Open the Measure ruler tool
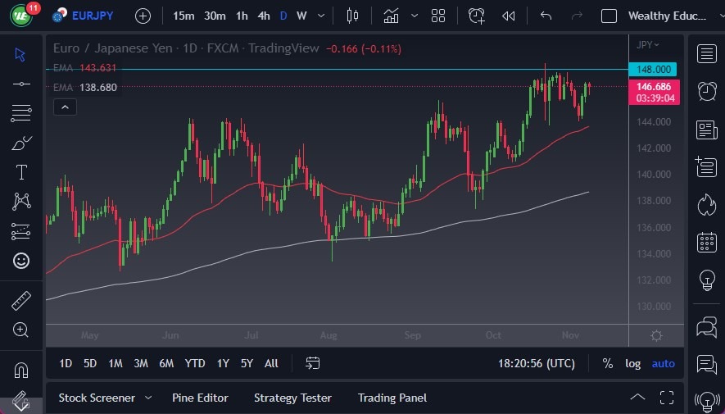The image size is (725, 414). point(21,301)
